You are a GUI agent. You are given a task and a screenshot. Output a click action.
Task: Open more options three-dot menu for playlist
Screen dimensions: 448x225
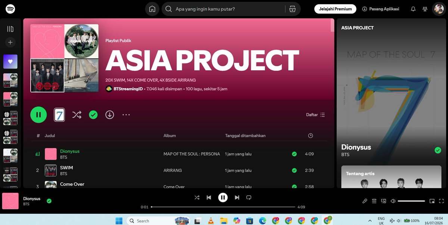(126, 115)
